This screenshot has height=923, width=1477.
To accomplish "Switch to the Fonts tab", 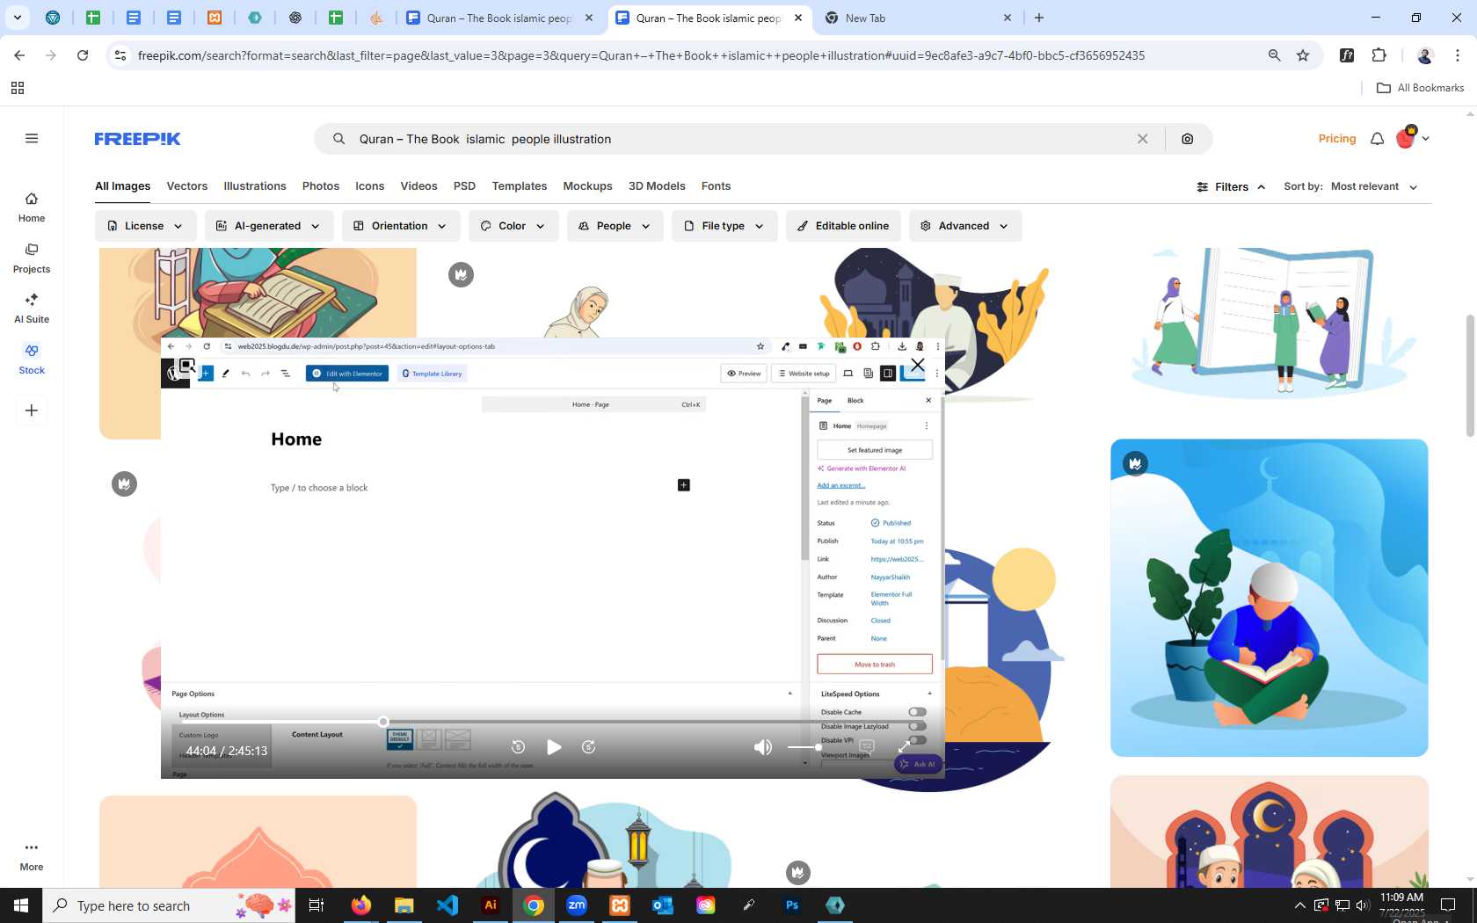I will [716, 186].
